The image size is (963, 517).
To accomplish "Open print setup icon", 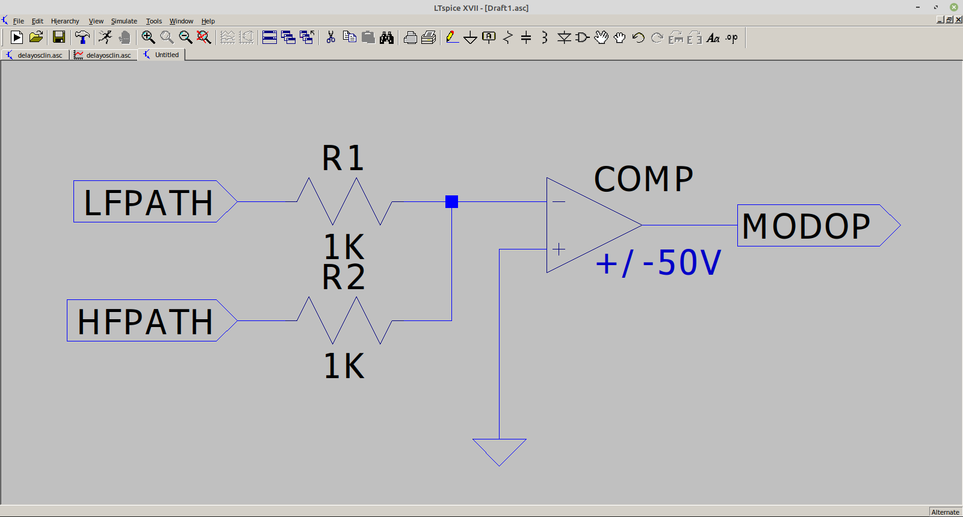I will 429,37.
